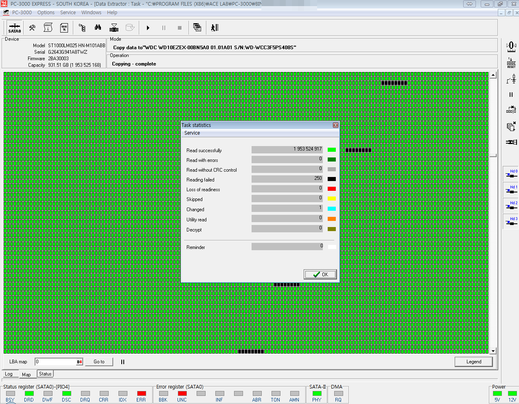Viewport: 519px width, 404px height.
Task: Open the Help menu
Action: [112, 13]
